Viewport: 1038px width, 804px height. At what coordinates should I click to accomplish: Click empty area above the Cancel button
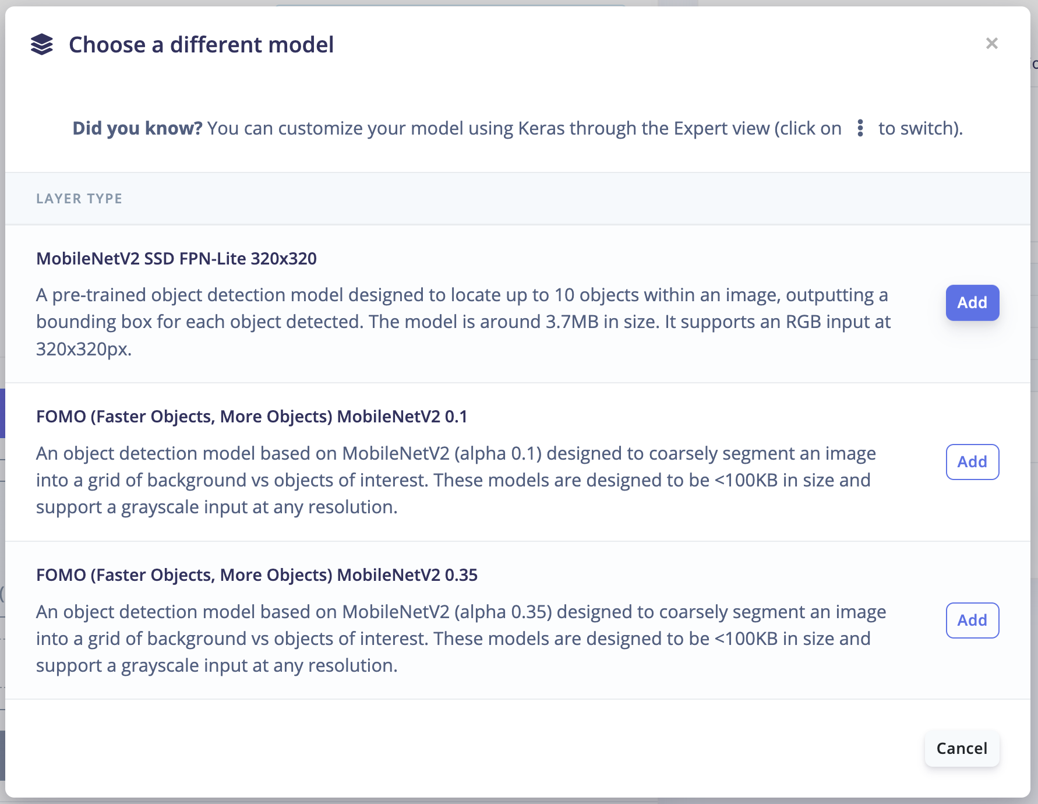tap(962, 714)
